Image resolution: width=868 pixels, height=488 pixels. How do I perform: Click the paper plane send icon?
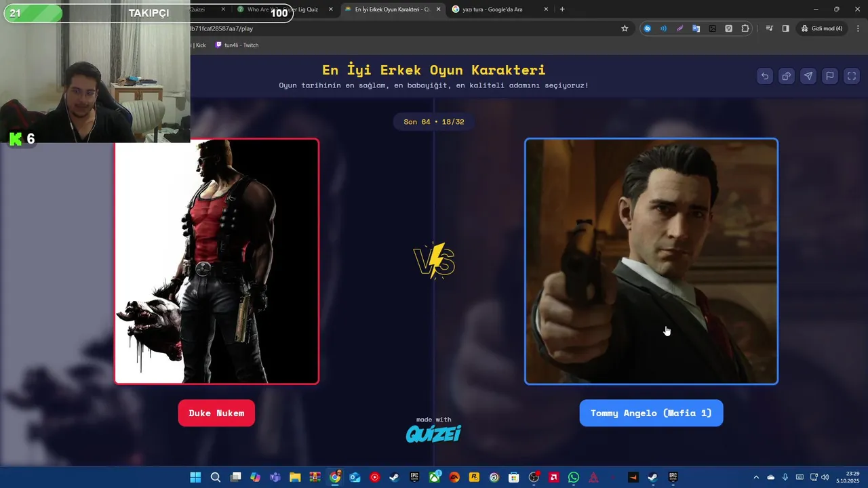click(808, 76)
